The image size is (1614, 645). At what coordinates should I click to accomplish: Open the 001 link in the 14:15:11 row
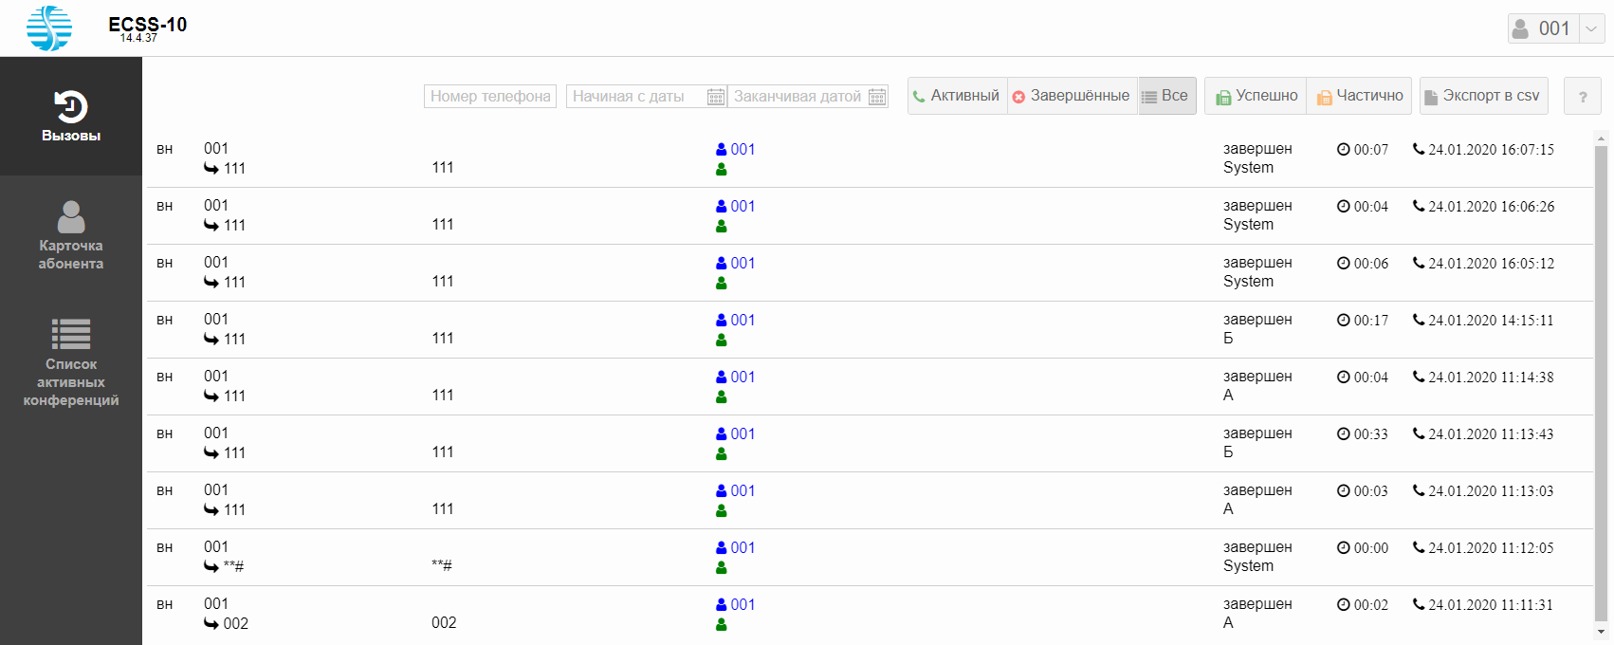pyautogui.click(x=743, y=320)
